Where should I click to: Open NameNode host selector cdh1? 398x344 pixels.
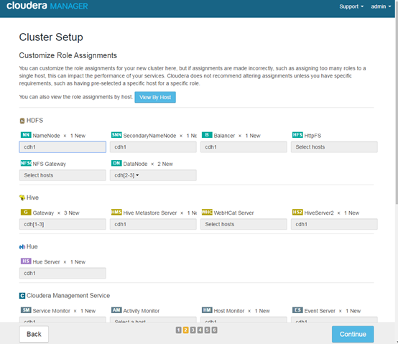pyautogui.click(x=63, y=147)
